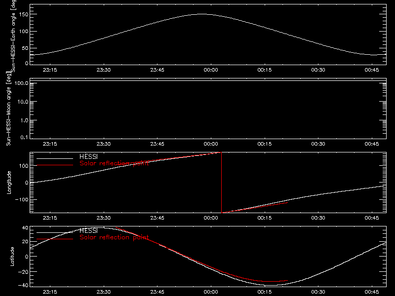Click the 20 tick on Latitude plot

click(25, 242)
